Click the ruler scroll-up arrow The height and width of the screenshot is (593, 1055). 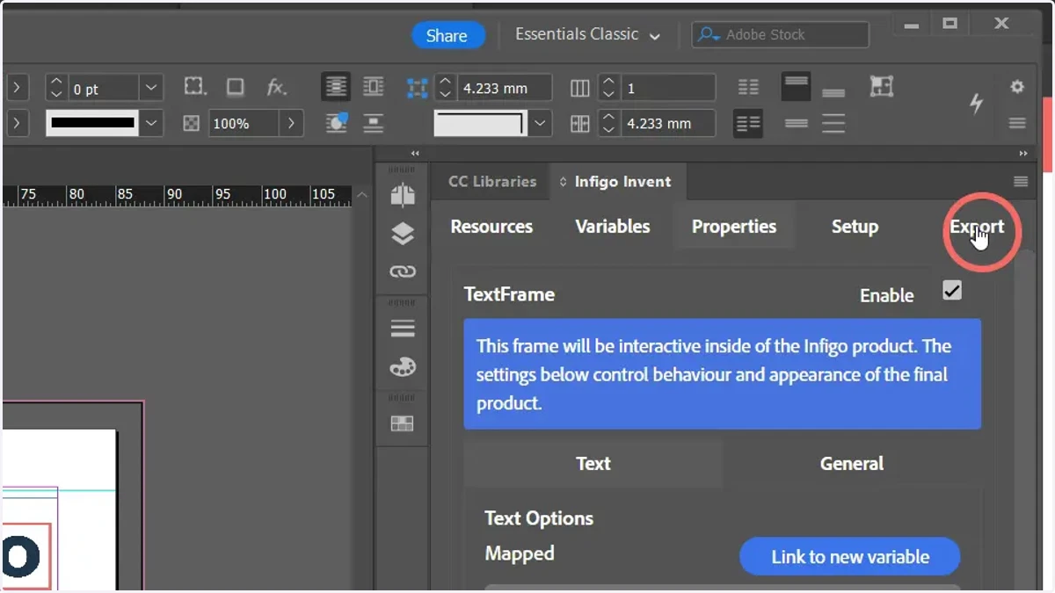[361, 195]
